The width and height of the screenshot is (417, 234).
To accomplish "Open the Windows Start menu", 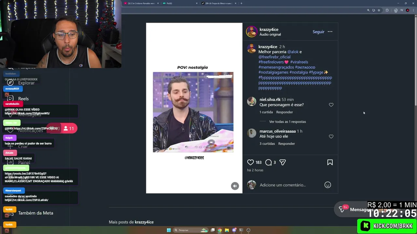I will point(169,230).
